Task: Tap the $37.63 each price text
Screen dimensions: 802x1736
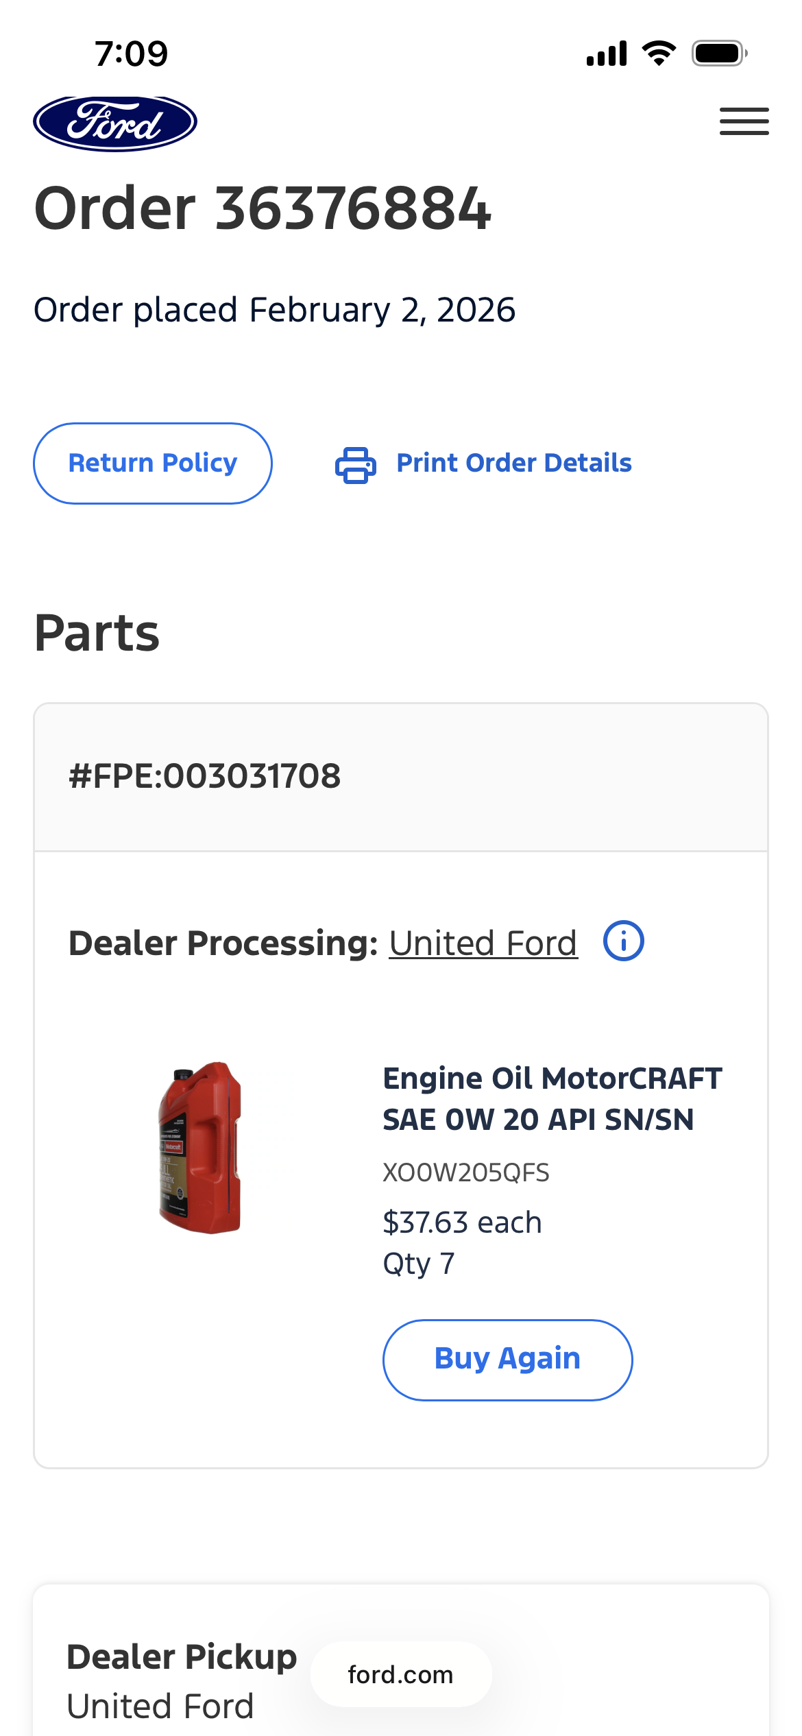Action: (462, 1222)
